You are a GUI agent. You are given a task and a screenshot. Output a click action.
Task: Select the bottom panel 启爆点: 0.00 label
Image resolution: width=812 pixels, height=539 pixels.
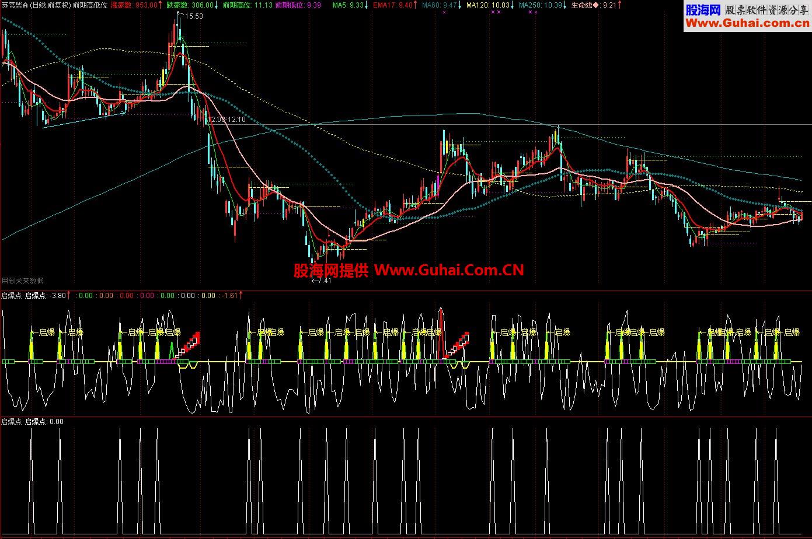point(44,421)
